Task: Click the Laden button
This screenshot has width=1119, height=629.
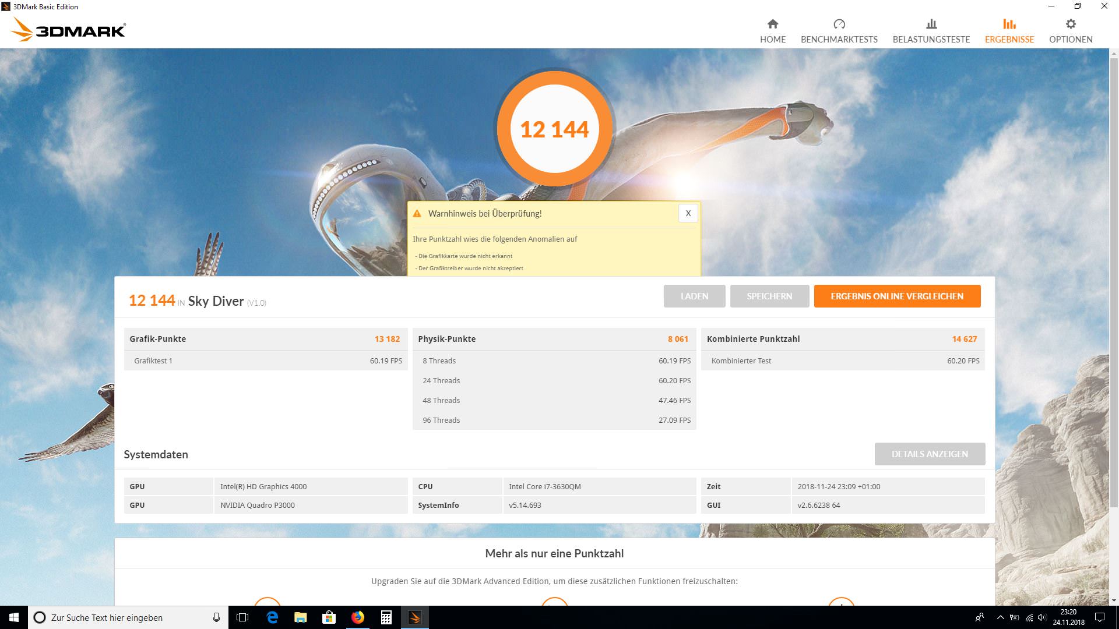Action: (694, 296)
